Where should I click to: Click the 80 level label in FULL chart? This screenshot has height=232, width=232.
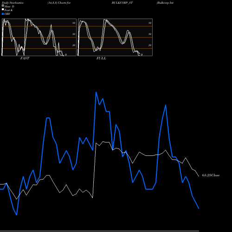(150, 23)
